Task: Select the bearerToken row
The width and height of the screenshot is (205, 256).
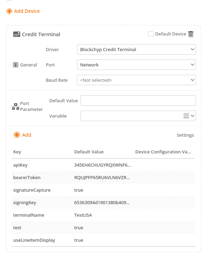Action: click(103, 177)
